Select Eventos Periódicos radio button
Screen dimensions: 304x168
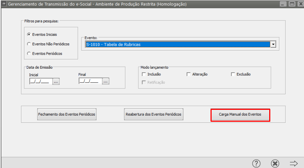point(29,53)
